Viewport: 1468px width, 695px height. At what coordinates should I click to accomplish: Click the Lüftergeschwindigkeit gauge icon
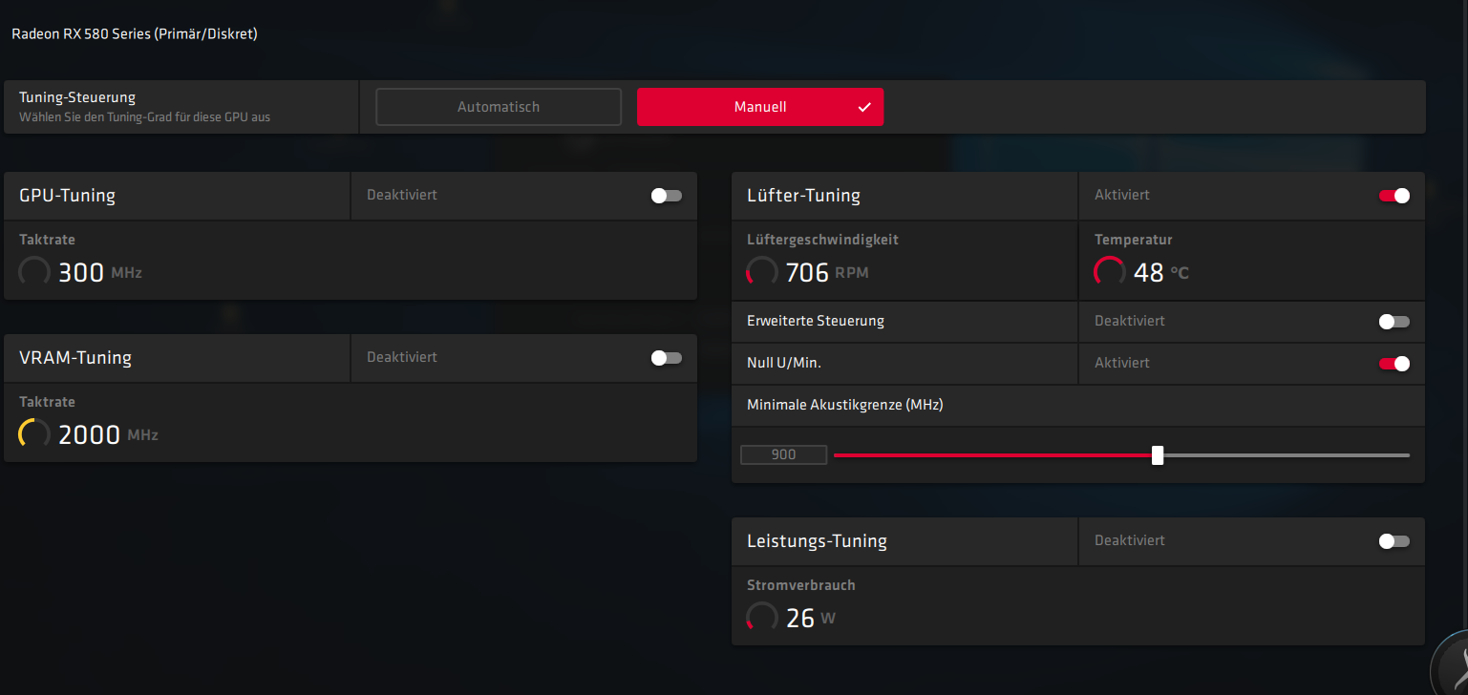(762, 272)
